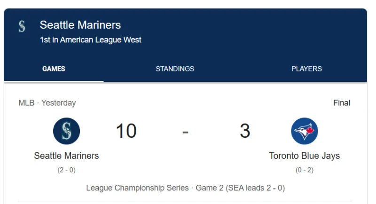Click the Blue Jays (0 - 2) series record
This screenshot has height=204, width=376.
click(304, 170)
